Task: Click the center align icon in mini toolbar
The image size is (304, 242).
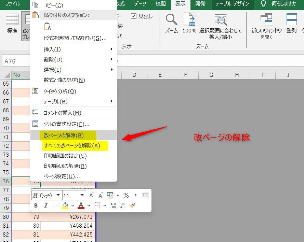Action: click(55, 205)
